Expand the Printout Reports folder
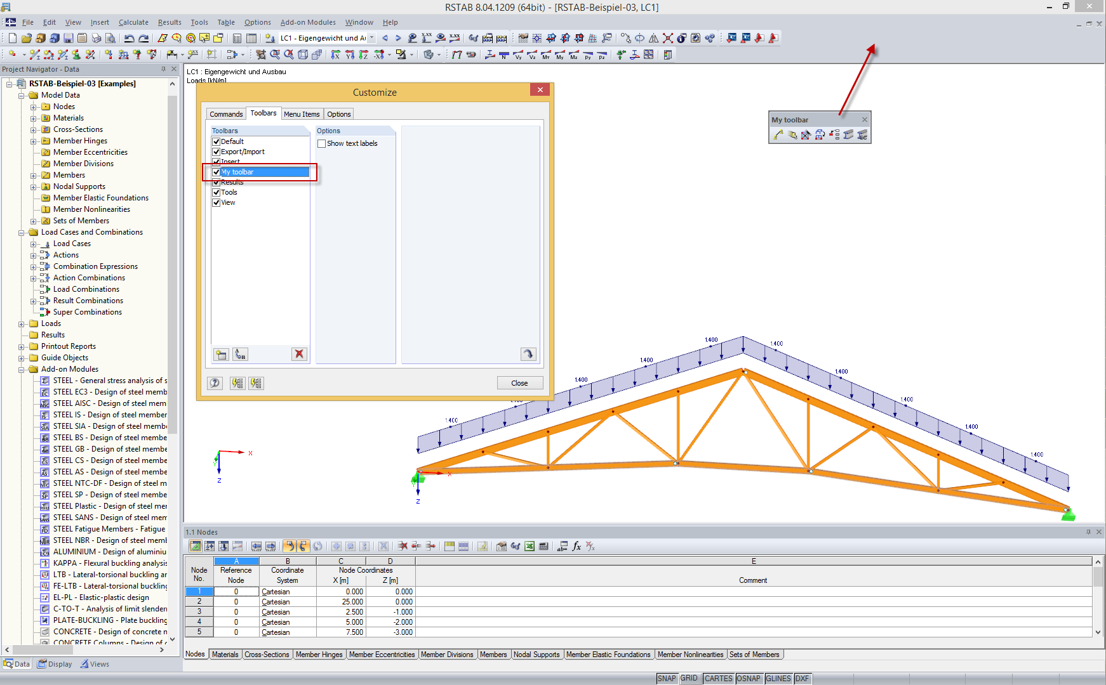Image resolution: width=1106 pixels, height=685 pixels. pos(22,347)
